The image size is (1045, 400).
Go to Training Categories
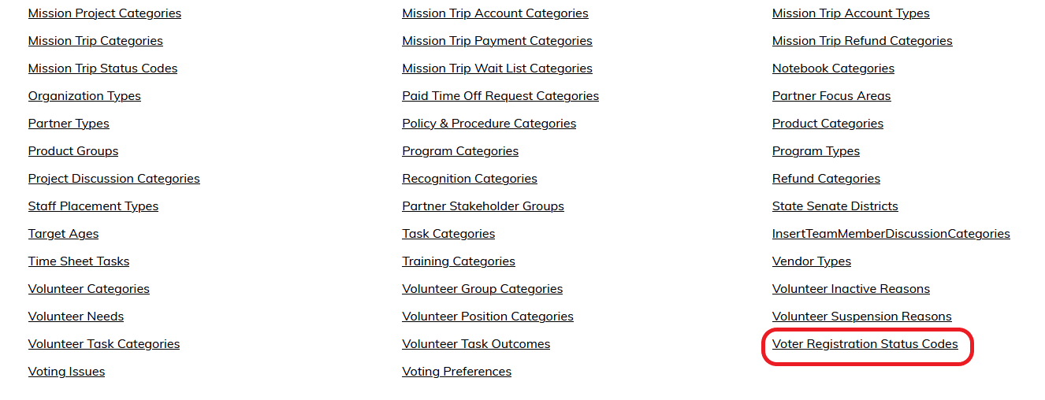[459, 261]
